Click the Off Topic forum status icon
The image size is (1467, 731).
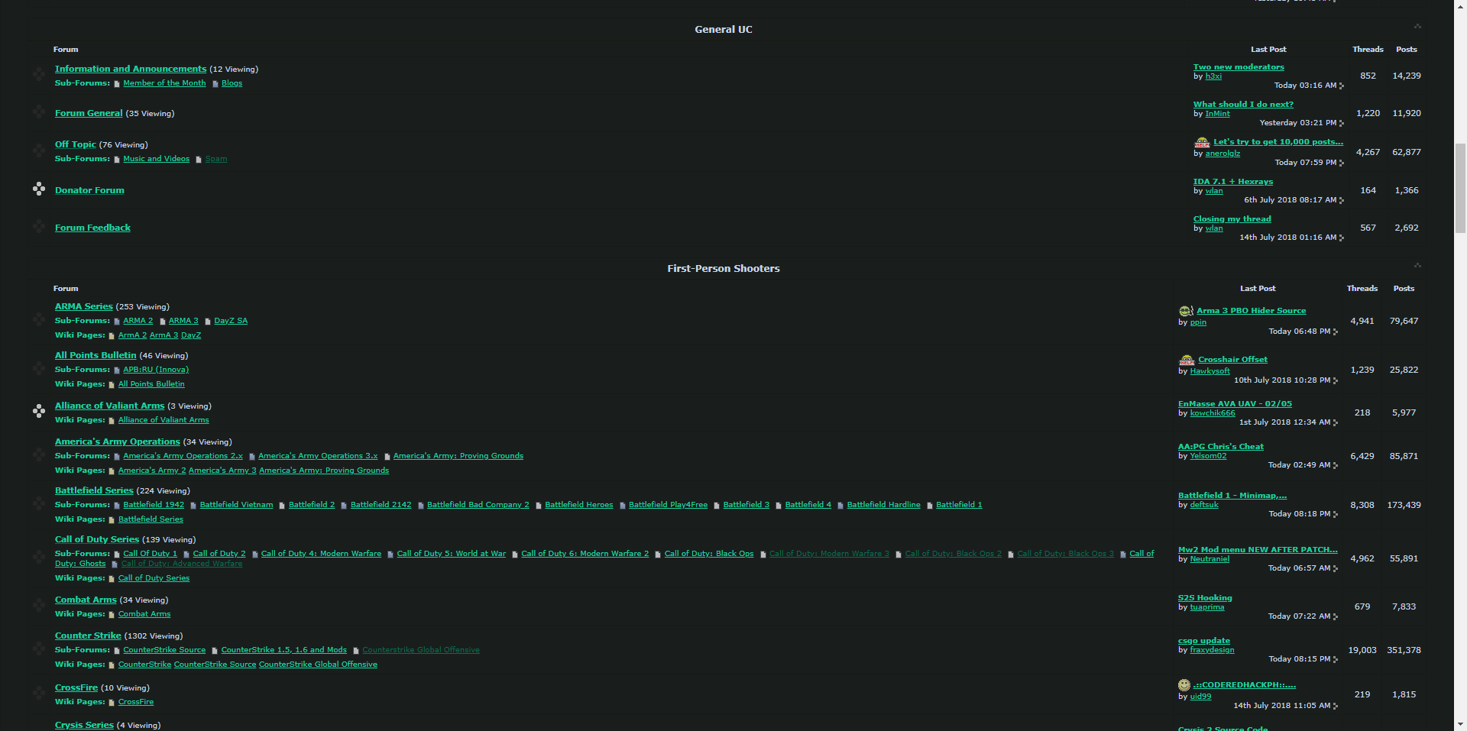coord(39,150)
